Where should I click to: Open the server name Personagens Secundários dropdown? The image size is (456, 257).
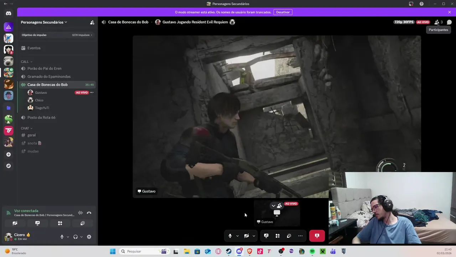44,22
